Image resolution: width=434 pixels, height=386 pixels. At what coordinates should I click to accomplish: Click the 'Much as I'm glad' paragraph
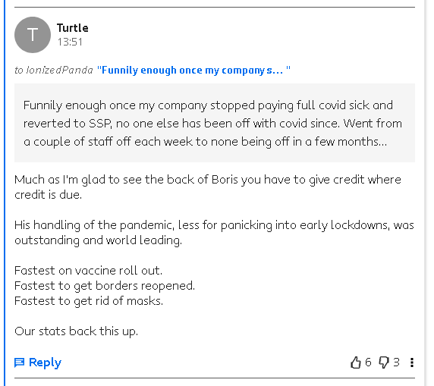click(x=208, y=187)
